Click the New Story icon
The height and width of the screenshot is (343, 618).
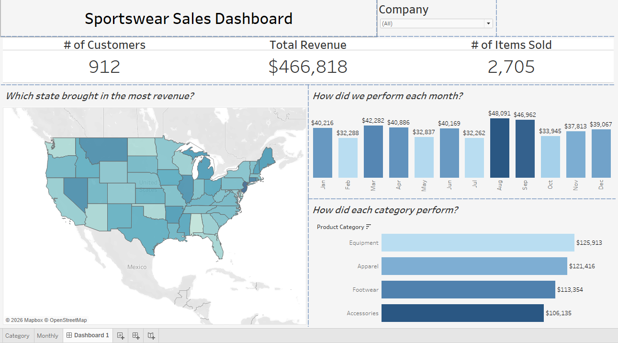tap(151, 335)
